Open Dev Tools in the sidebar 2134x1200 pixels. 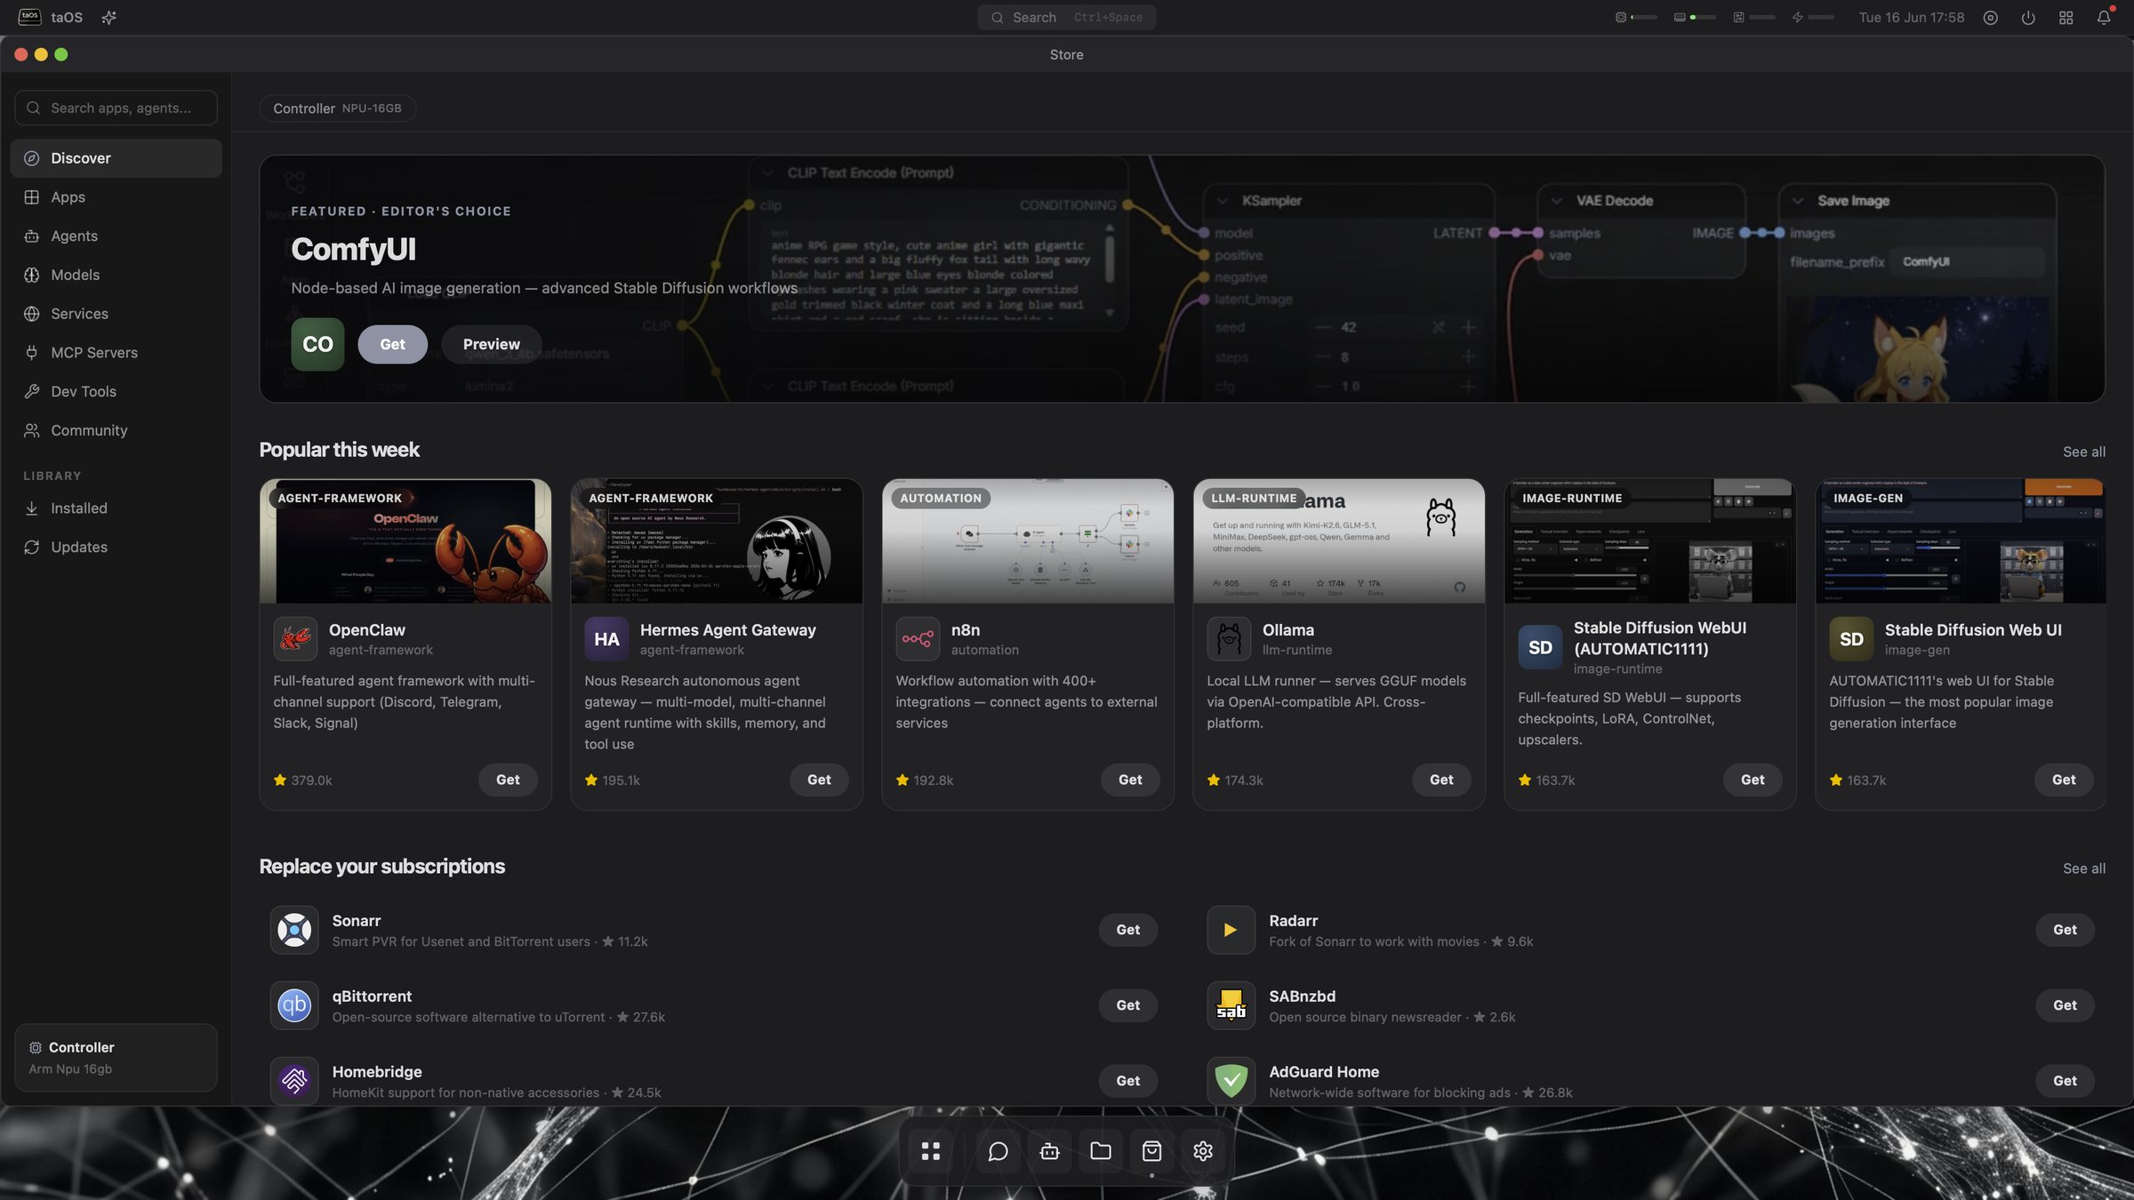tap(116, 391)
